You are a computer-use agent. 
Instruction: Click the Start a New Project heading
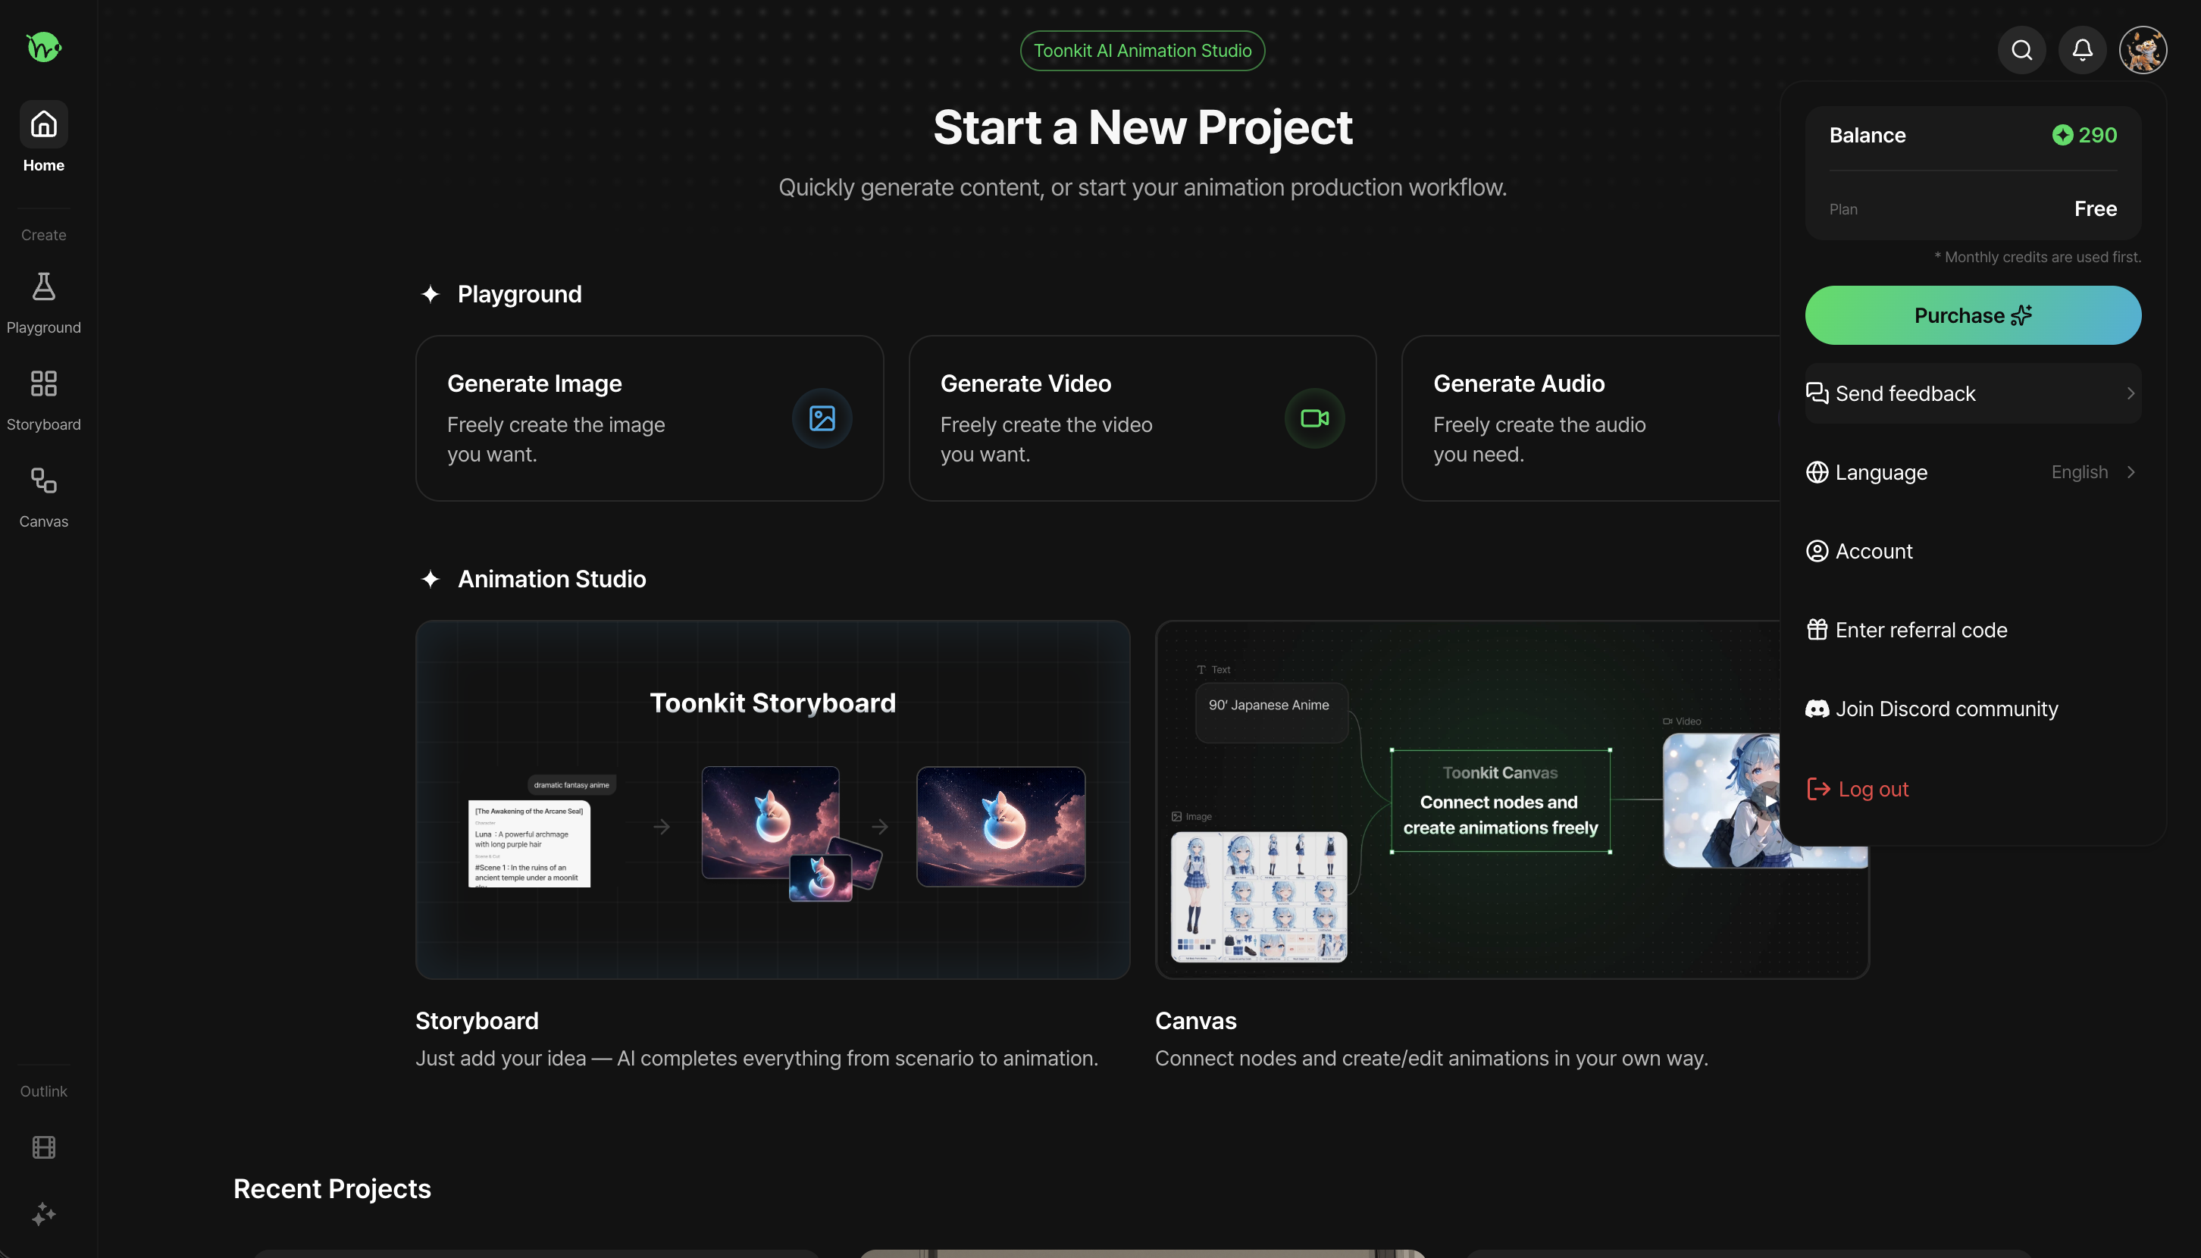tap(1142, 127)
